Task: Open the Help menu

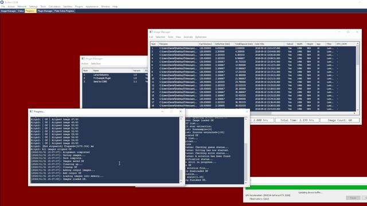Action: coord(115,6)
